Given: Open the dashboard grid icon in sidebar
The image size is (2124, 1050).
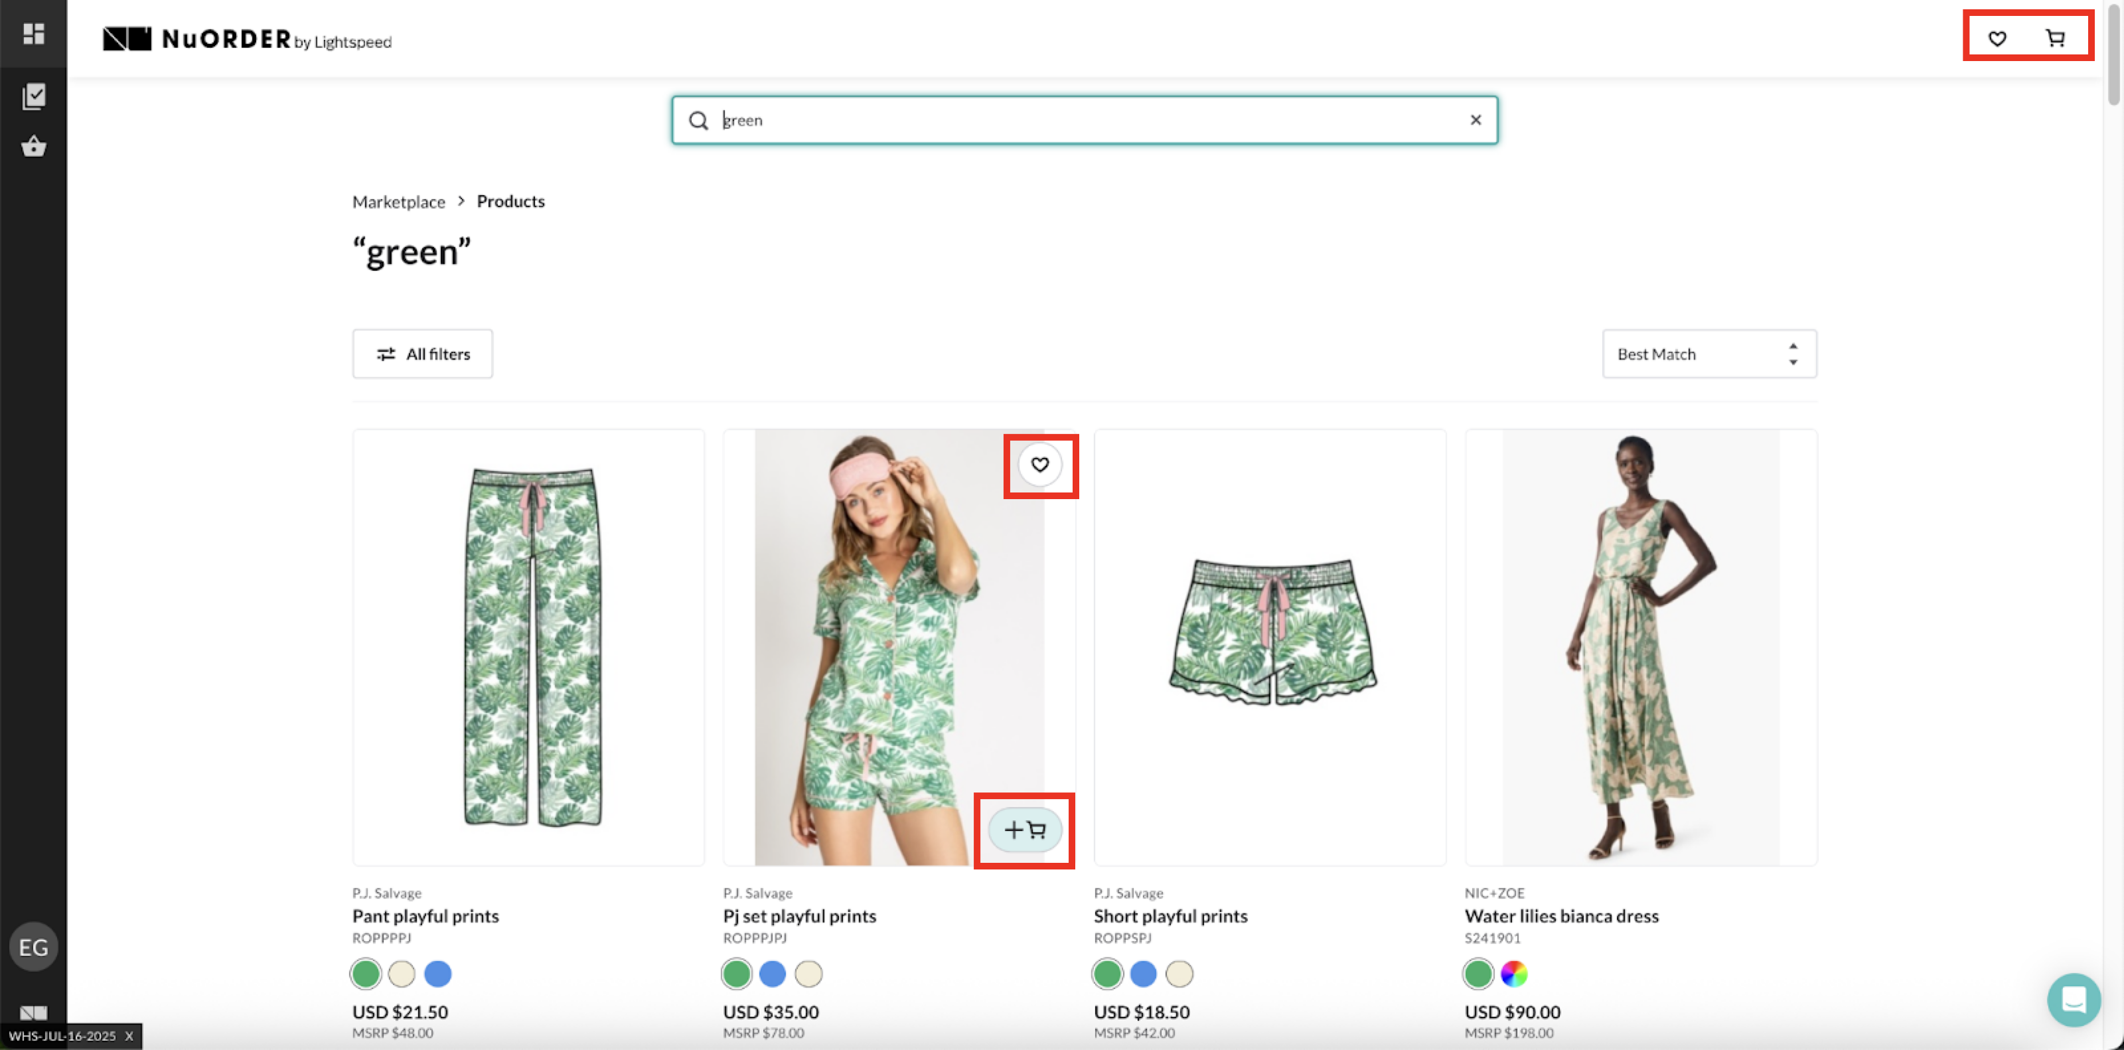Looking at the screenshot, I should [34, 34].
